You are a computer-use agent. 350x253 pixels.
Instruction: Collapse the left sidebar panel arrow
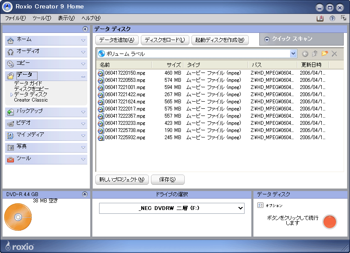coord(85,29)
